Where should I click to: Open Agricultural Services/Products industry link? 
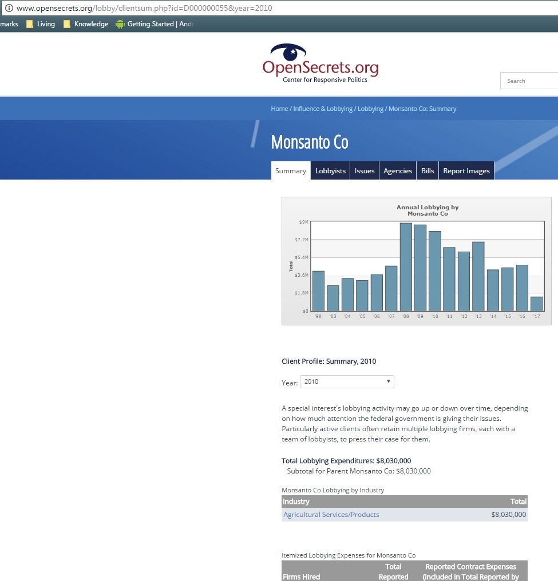(x=331, y=514)
